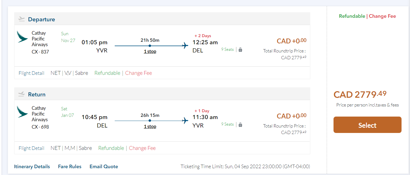Click the airplane arrow on DEL to YVR route
Screen dimensions: 410x175
pos(185,120)
